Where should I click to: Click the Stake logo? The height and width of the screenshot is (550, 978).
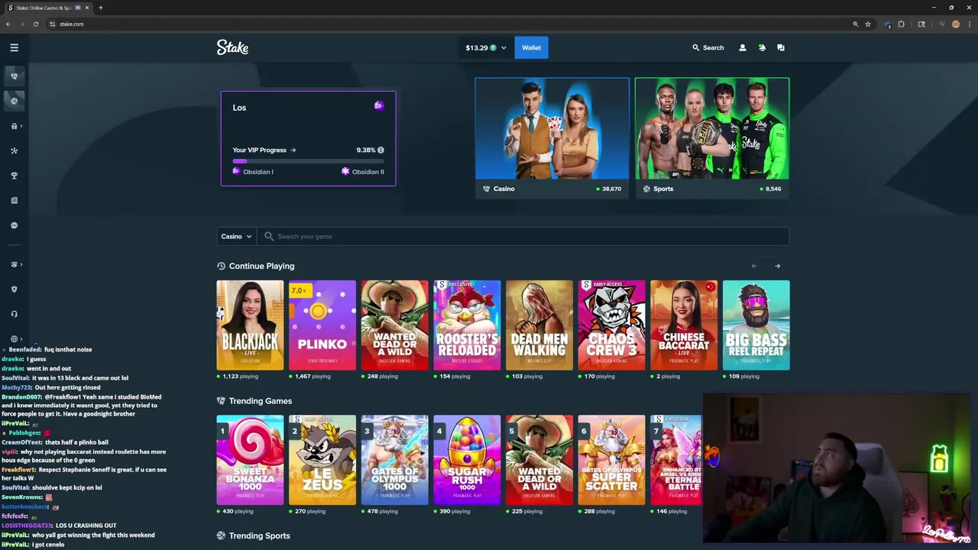232,47
